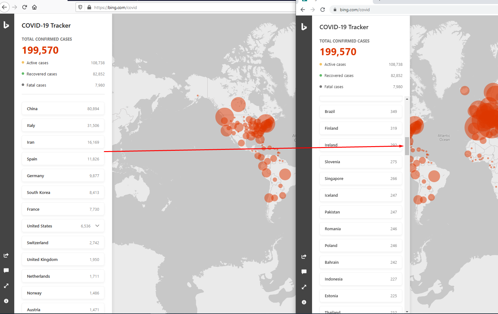Select the Switzerland country card
The width and height of the screenshot is (498, 314).
(63, 243)
